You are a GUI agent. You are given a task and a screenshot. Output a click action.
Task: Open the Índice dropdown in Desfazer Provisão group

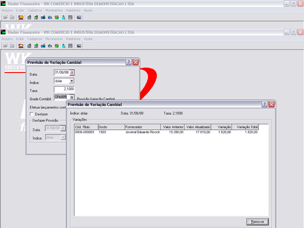click(x=63, y=137)
